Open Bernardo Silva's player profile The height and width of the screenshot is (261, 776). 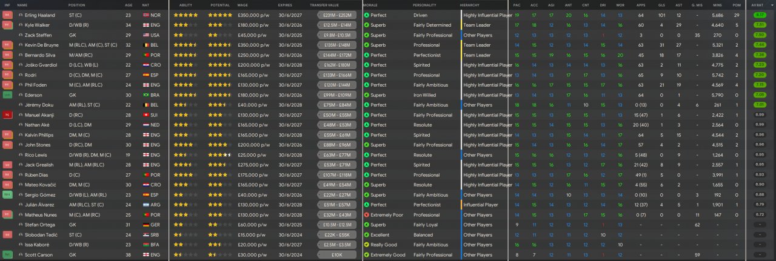[40, 55]
